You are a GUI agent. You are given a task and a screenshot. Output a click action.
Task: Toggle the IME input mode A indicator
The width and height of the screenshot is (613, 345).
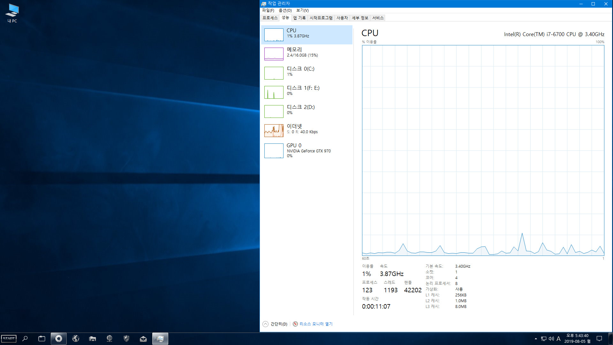click(558, 339)
